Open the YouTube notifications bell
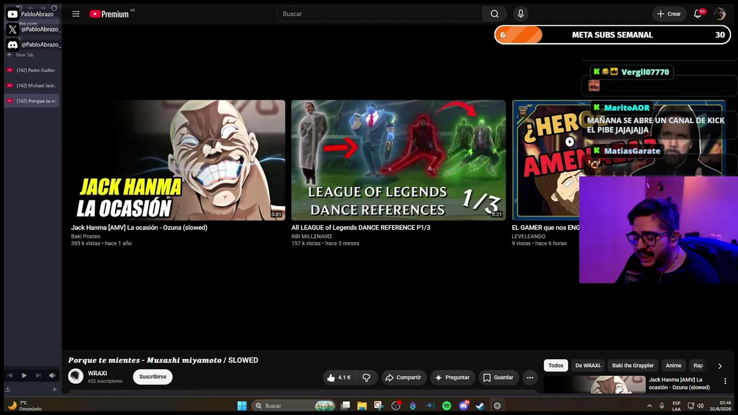This screenshot has height=415, width=738. click(x=698, y=14)
